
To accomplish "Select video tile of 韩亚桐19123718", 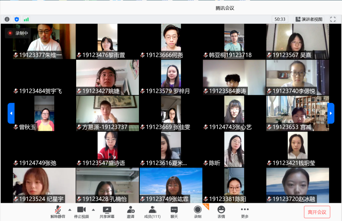I will tap(234, 41).
